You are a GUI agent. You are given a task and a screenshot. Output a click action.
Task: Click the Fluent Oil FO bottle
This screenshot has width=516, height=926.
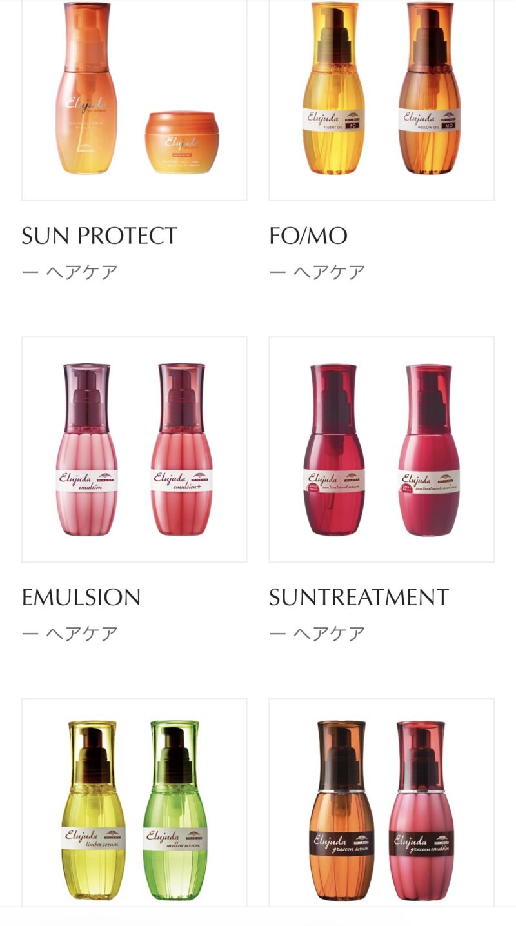coord(334,88)
